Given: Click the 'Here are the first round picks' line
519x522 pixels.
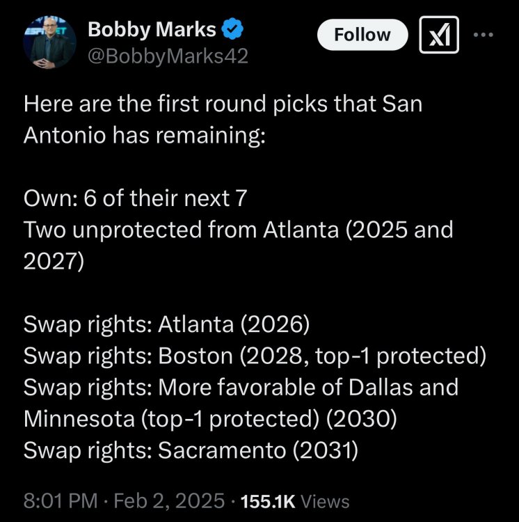Looking at the screenshot, I should tap(223, 104).
